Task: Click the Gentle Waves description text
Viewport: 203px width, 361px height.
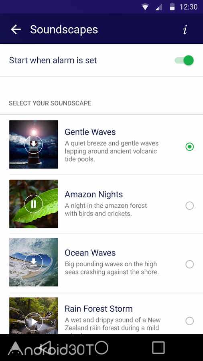Action: 112,151
